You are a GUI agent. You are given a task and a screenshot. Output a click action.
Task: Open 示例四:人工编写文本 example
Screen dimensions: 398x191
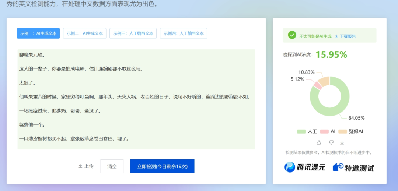184,33
